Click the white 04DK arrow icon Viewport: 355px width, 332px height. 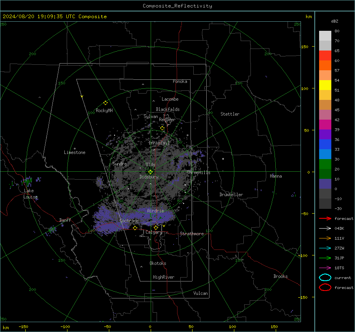click(325, 228)
